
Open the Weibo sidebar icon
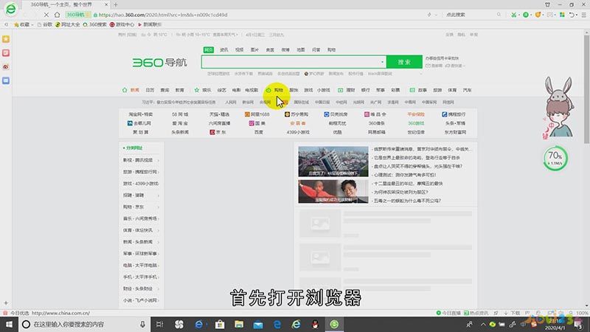[6, 67]
